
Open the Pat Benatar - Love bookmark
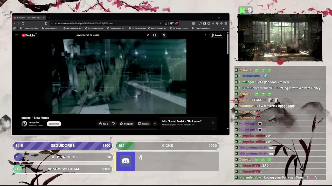[179, 28]
